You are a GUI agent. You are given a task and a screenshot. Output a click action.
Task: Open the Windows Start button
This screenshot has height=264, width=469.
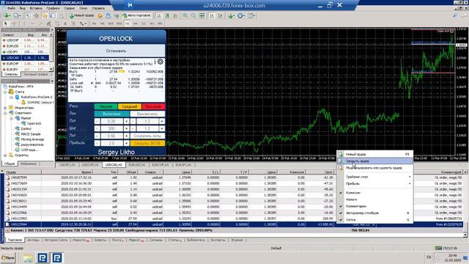coord(8,257)
